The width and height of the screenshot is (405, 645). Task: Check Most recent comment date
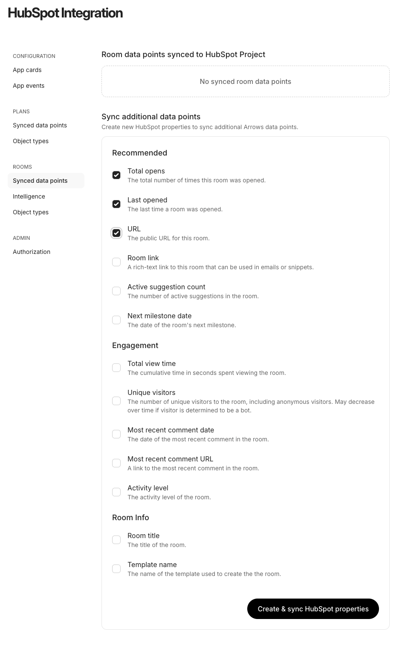tap(116, 434)
